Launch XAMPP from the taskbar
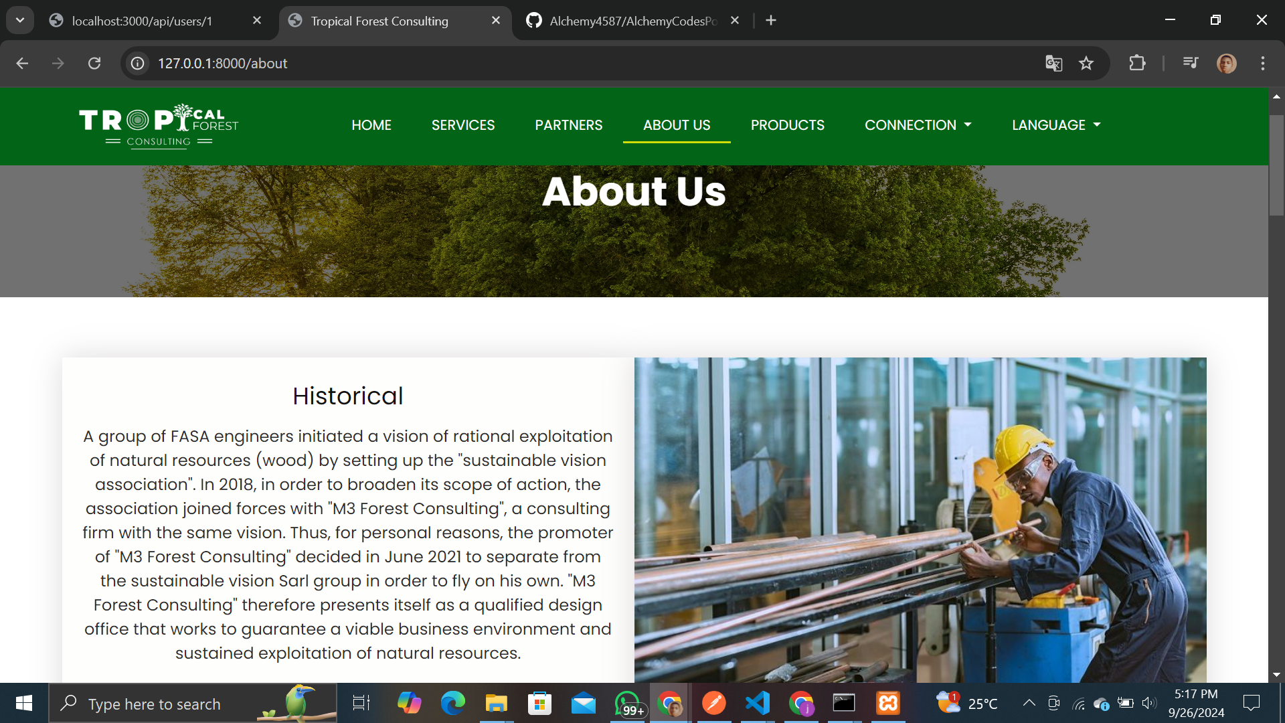This screenshot has width=1285, height=723. [x=888, y=704]
